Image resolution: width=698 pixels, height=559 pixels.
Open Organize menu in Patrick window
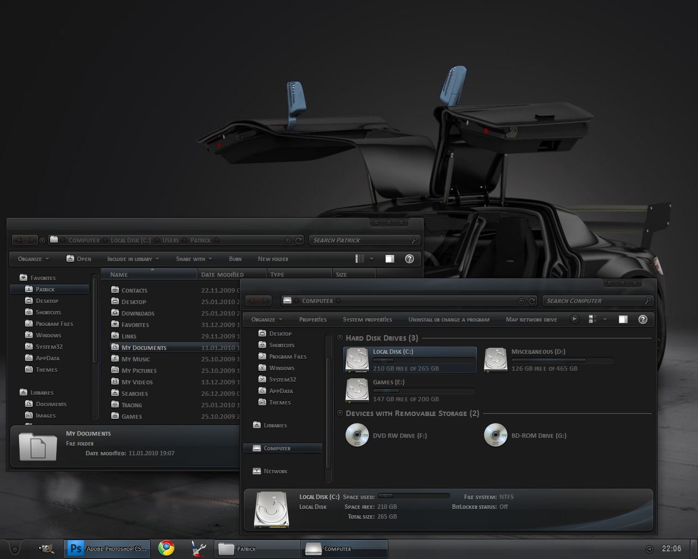(x=33, y=259)
